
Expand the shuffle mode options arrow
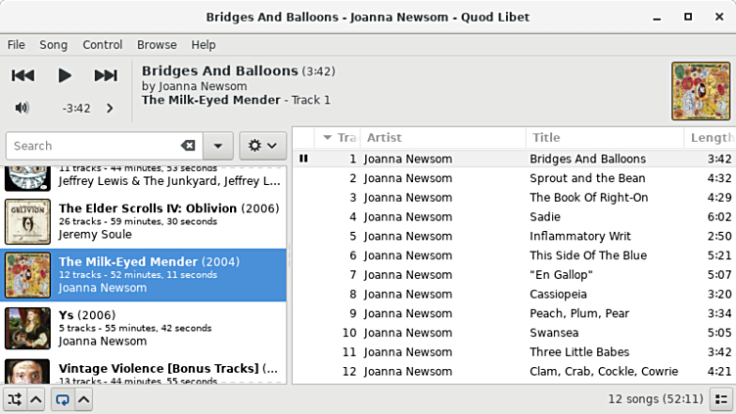(35, 399)
